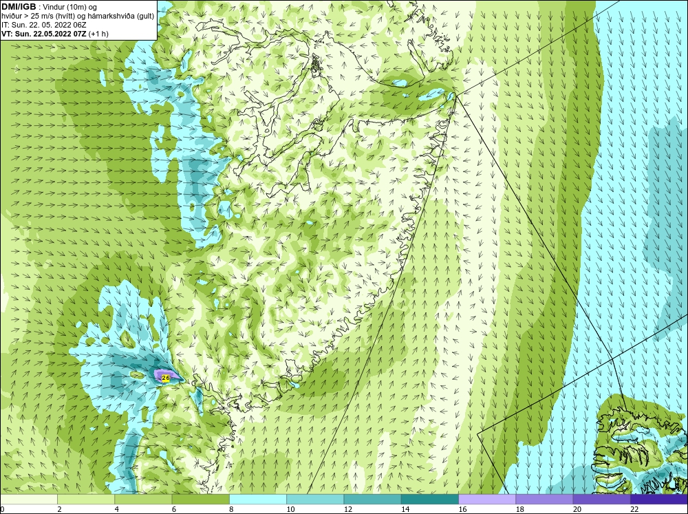Click the '(+1 h)' forecast offset text
Image resolution: width=688 pixels, height=514 pixels.
pos(98,34)
